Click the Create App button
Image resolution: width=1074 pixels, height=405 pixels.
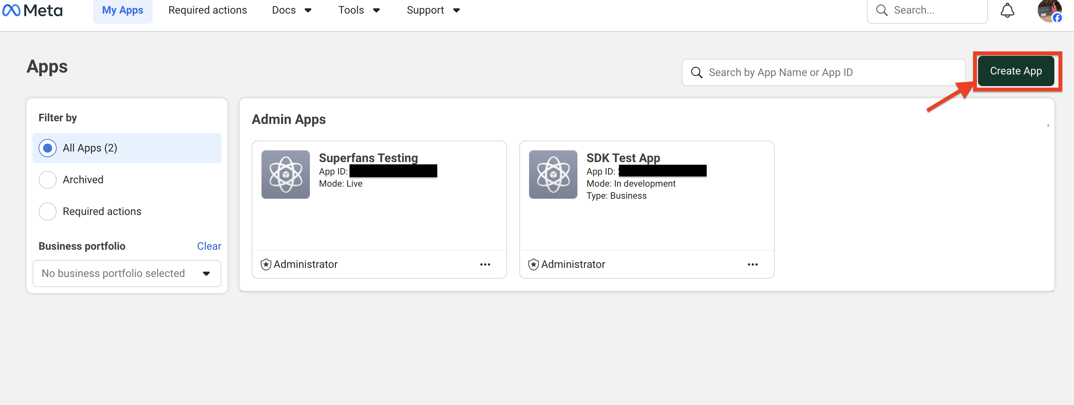1016,71
